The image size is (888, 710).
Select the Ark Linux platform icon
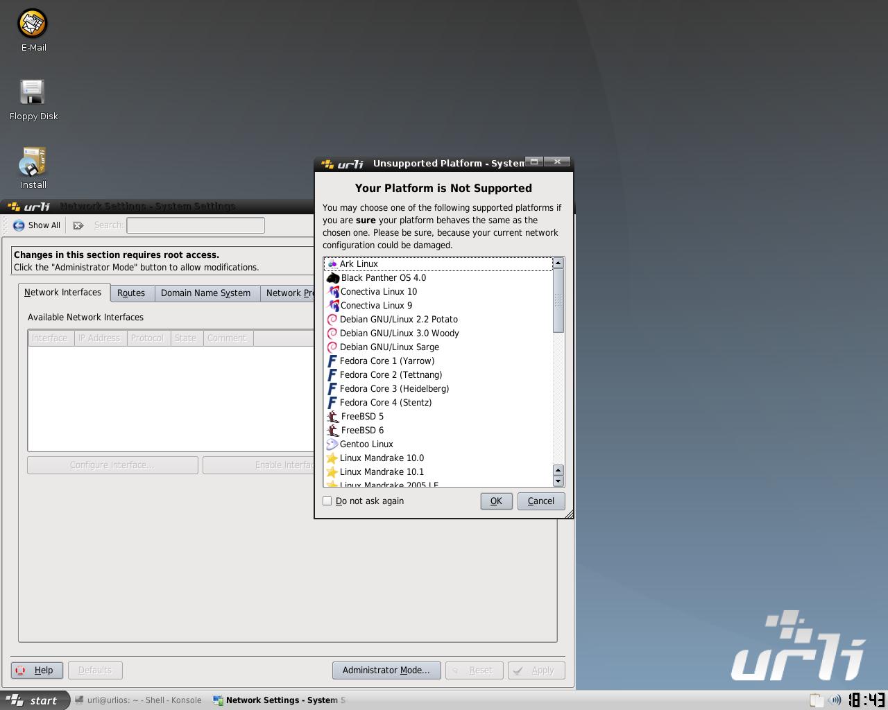332,263
